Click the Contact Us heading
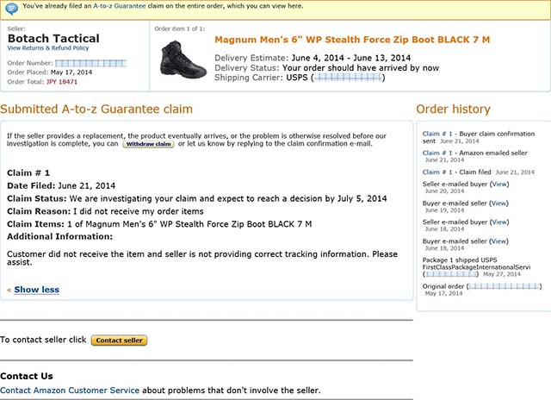The width and height of the screenshot is (551, 400). click(x=27, y=376)
